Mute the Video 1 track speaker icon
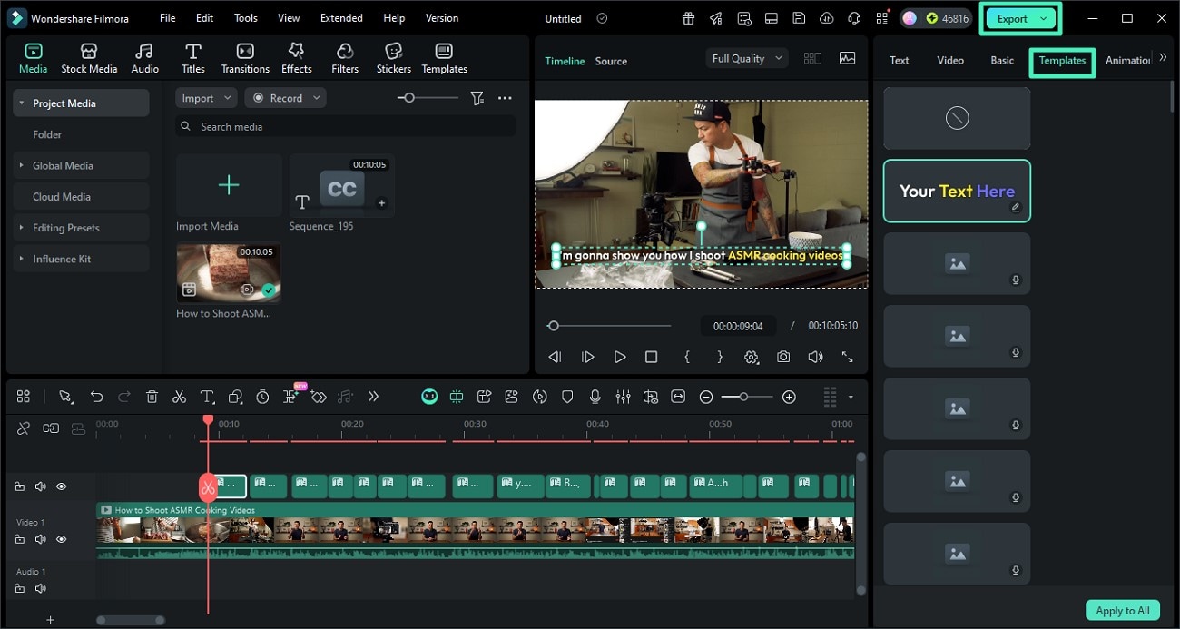This screenshot has height=629, width=1180. 40,539
